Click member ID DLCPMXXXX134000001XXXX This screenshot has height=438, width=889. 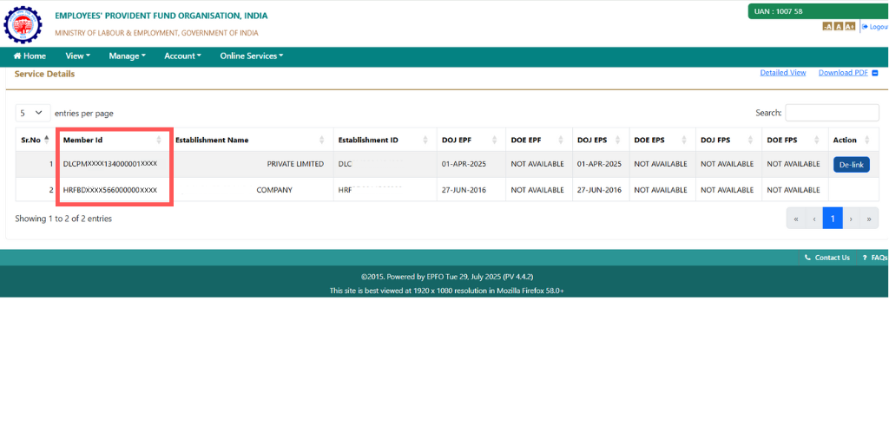110,164
